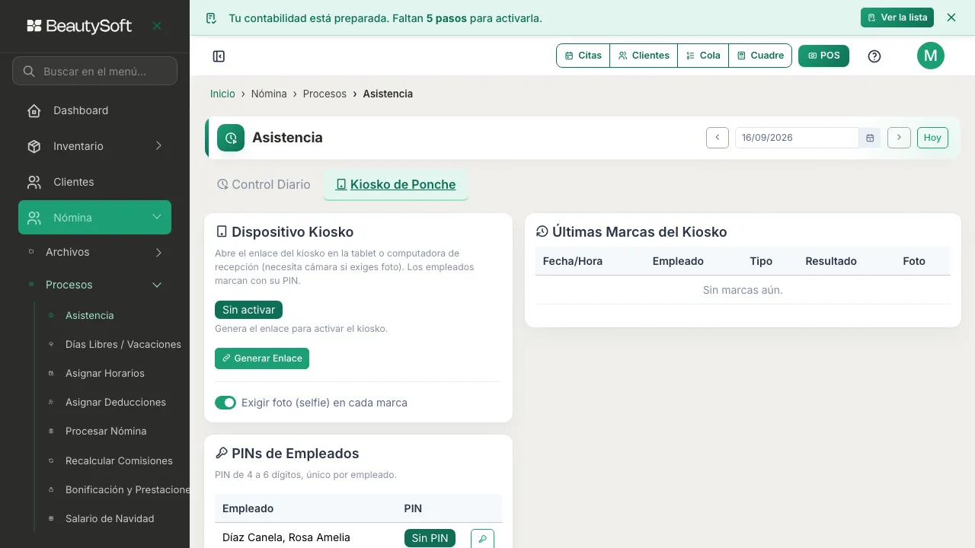
Task: Go to next day arrow
Action: point(899,138)
